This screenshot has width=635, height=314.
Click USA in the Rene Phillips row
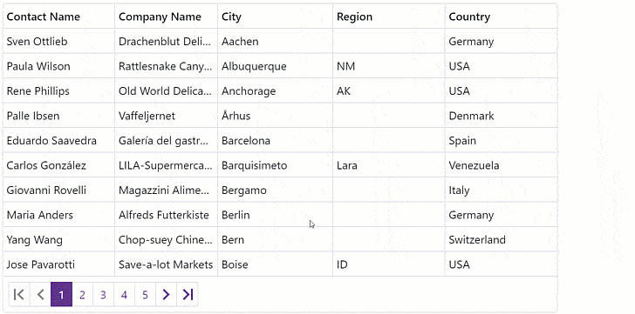coord(501,90)
